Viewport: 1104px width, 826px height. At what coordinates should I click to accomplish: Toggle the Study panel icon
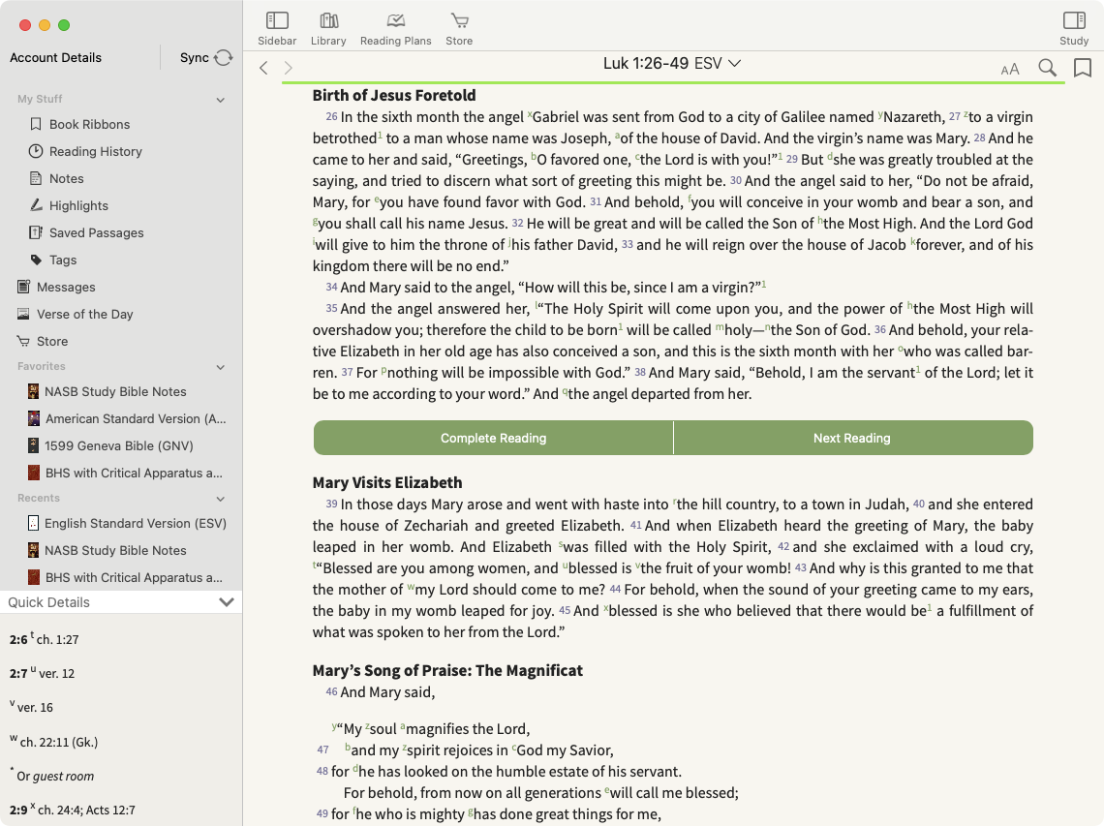click(1073, 21)
